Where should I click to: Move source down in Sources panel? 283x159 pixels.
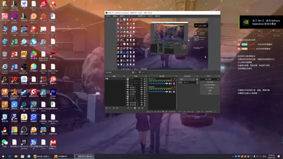click(x=143, y=108)
